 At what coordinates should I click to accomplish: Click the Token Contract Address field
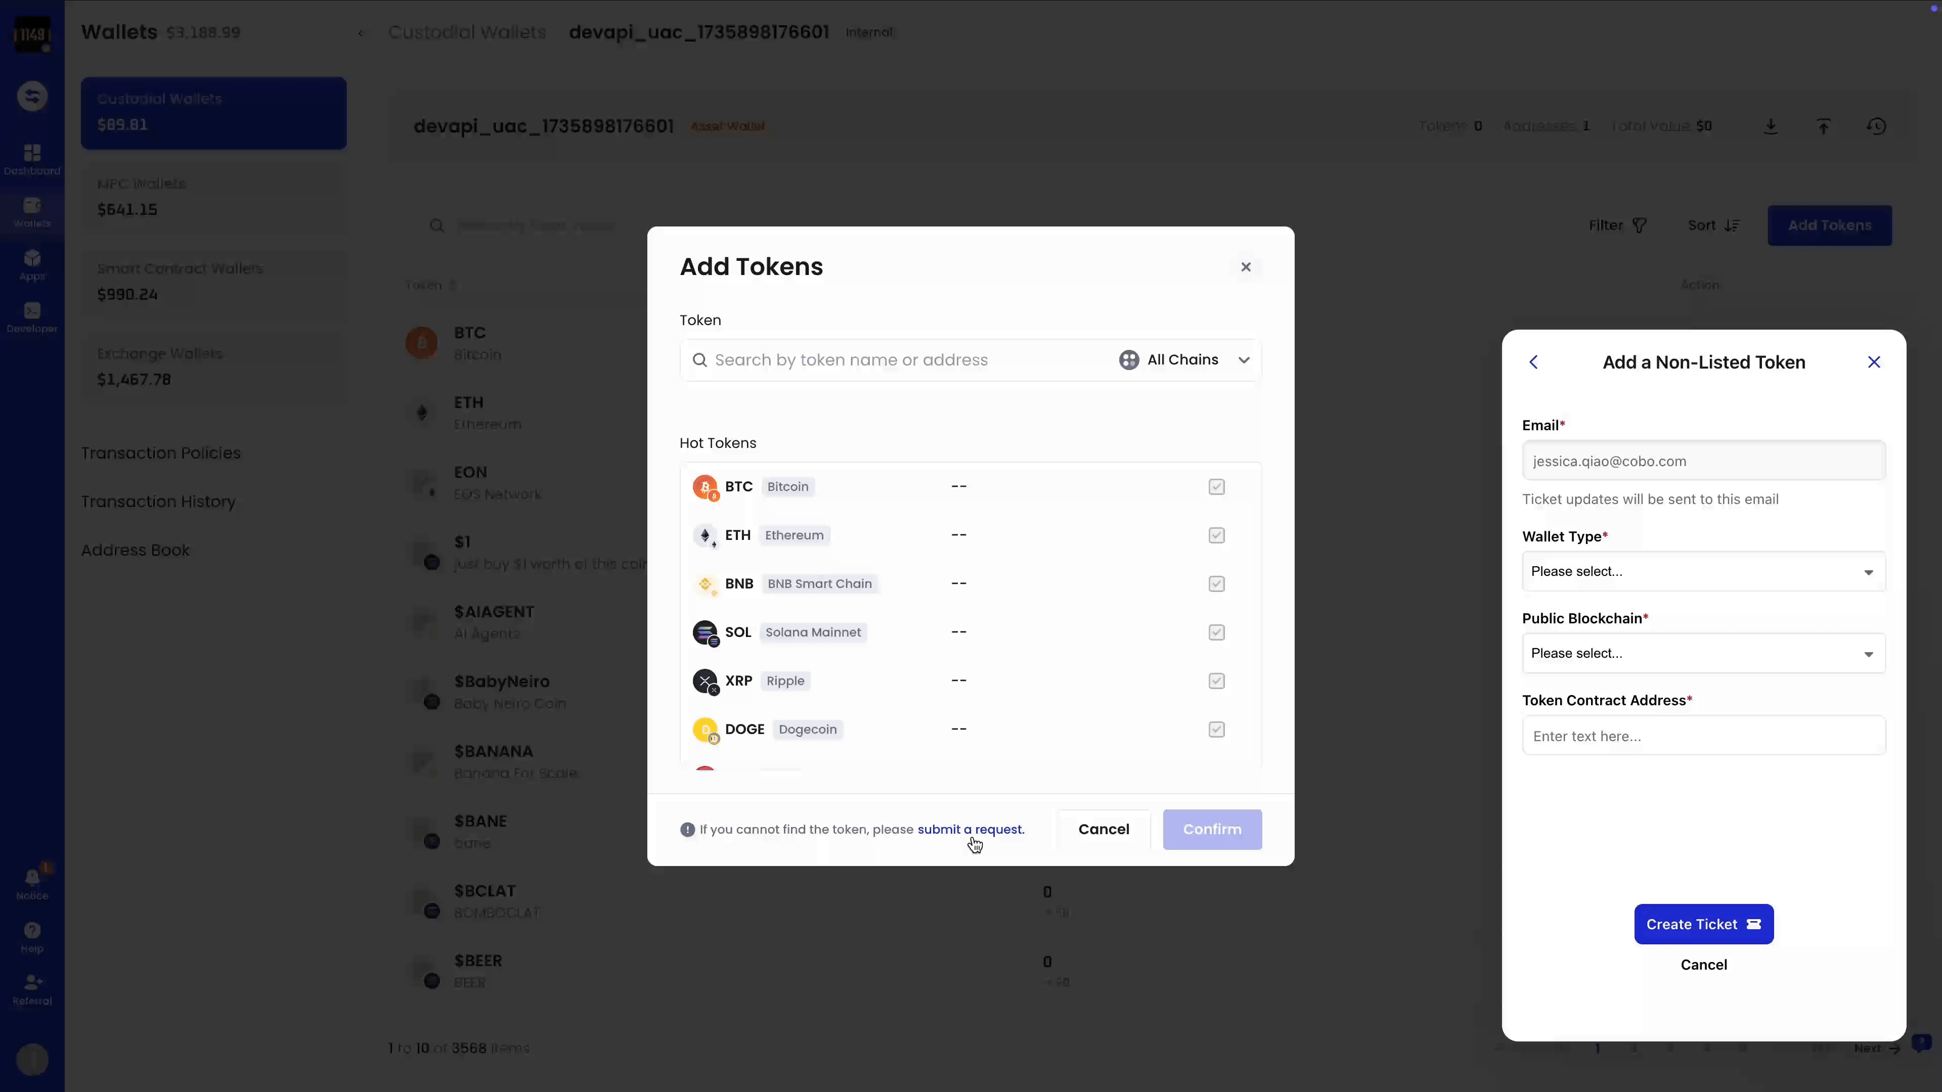(x=1703, y=736)
